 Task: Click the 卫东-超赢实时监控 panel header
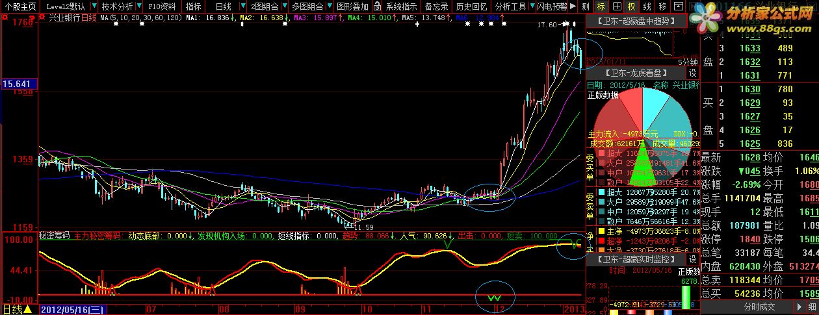(636, 260)
